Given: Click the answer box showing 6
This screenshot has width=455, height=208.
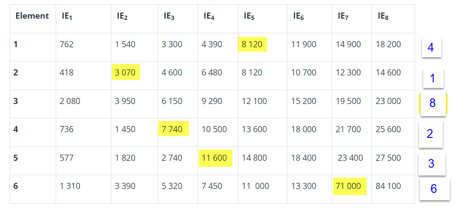Looking at the screenshot, I should click(434, 189).
